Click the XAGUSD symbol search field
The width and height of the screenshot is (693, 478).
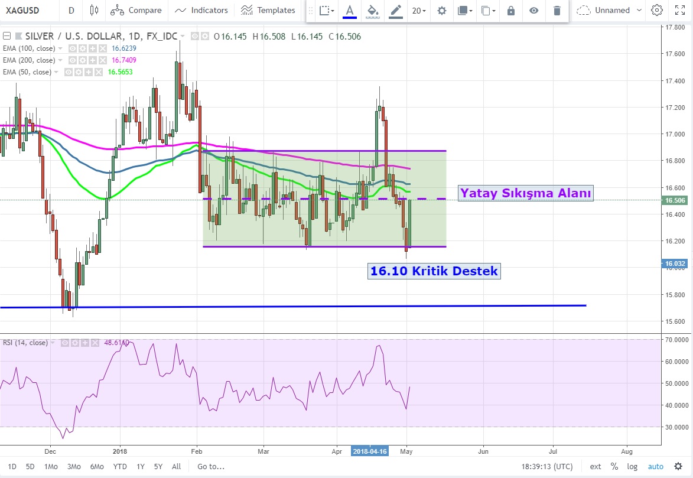(27, 10)
